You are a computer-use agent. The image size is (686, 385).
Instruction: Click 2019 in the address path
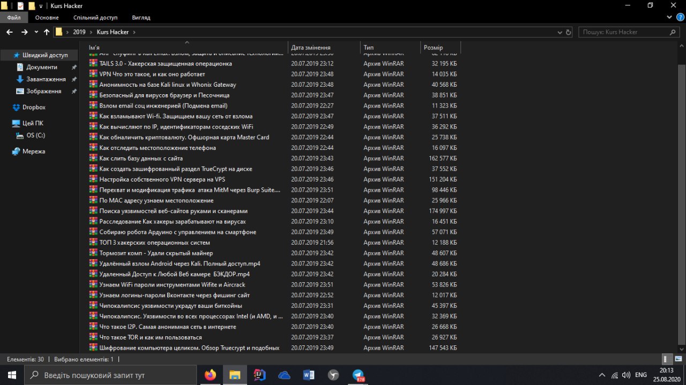click(x=79, y=32)
